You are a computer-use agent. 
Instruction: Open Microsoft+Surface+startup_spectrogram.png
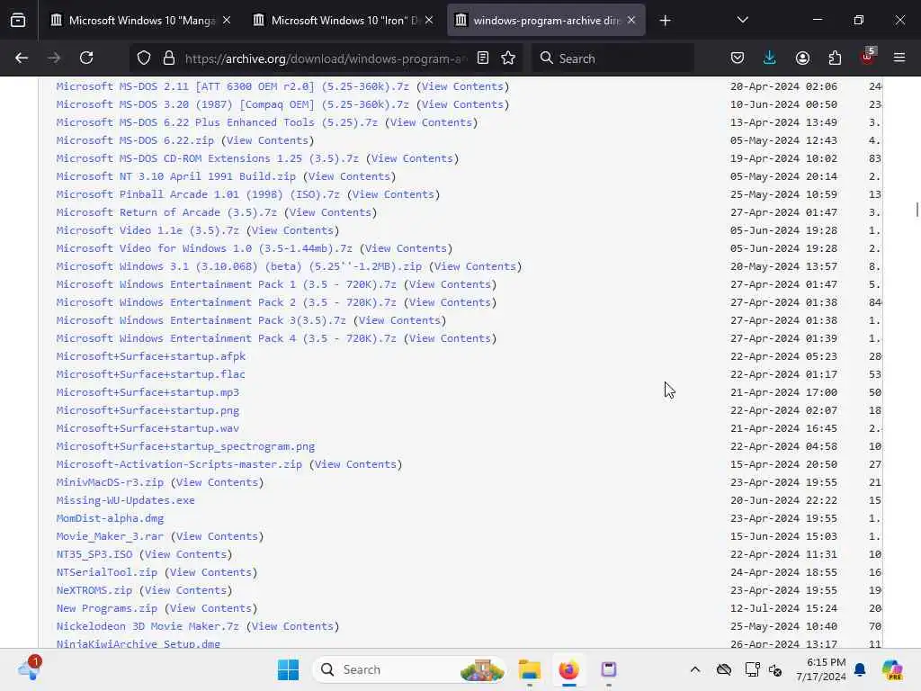coord(185,446)
